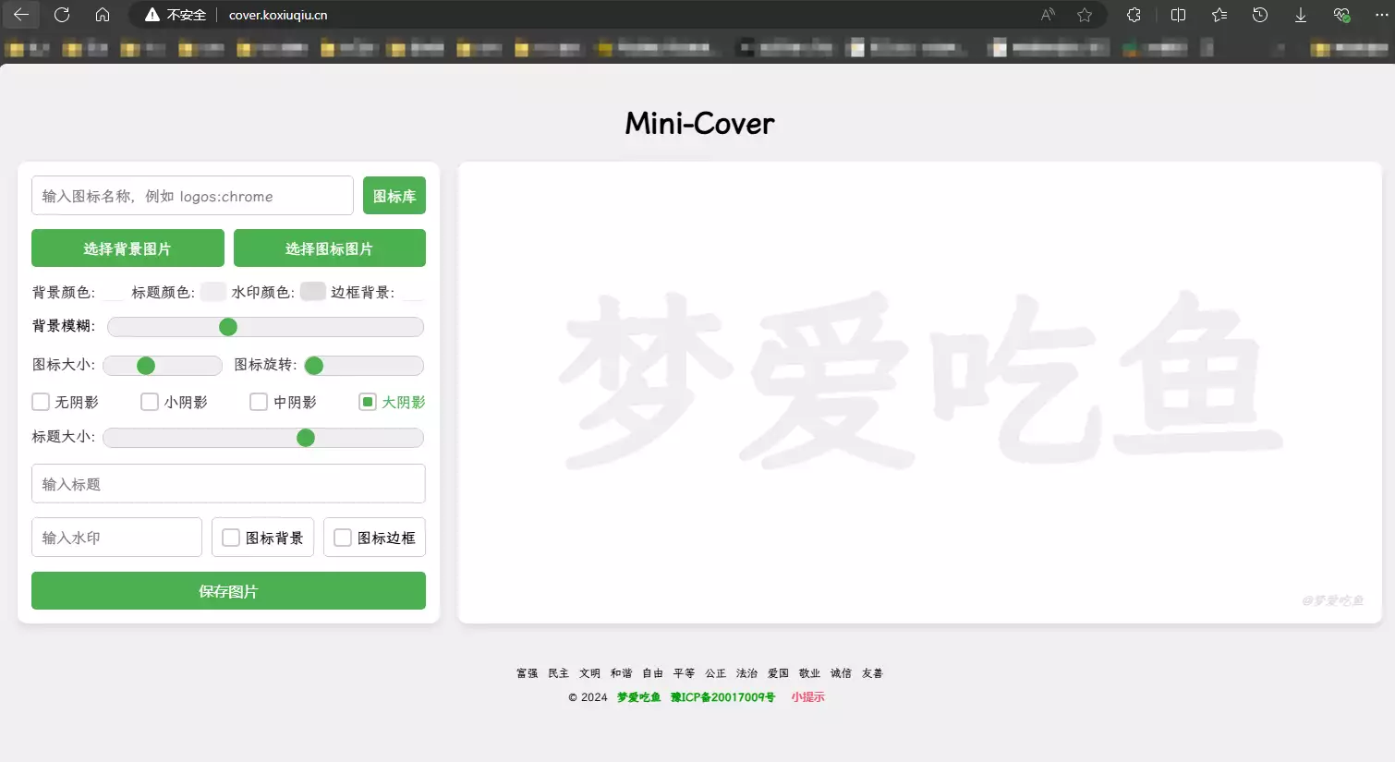
Task: Reload the page with refresh icon
Action: click(x=62, y=15)
